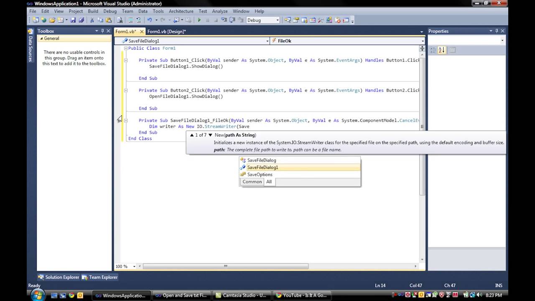The image size is (535, 301).
Task: Choose SaveOptions in IntelliSense list
Action: 300,174
